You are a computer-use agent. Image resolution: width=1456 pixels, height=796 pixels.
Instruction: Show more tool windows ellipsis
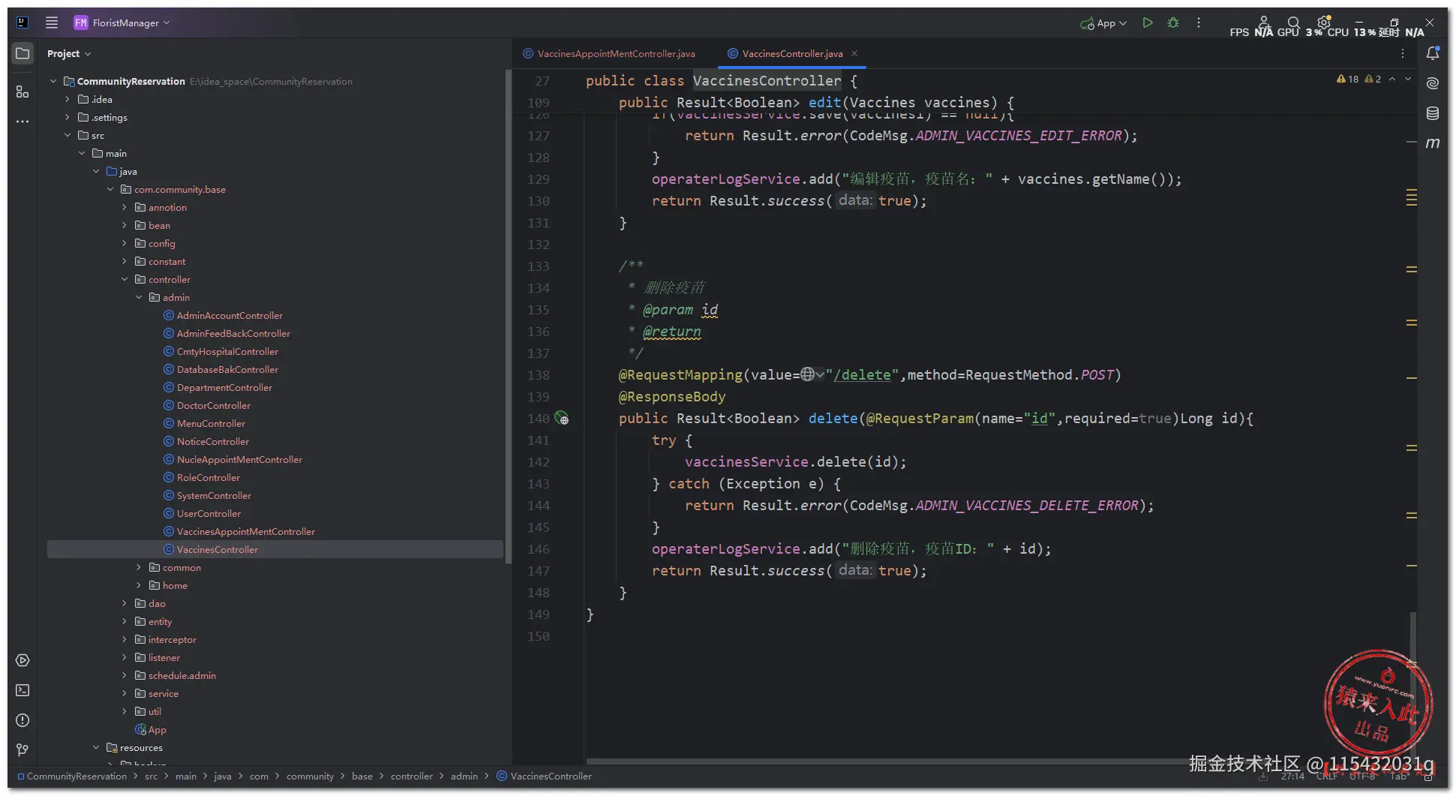[23, 121]
